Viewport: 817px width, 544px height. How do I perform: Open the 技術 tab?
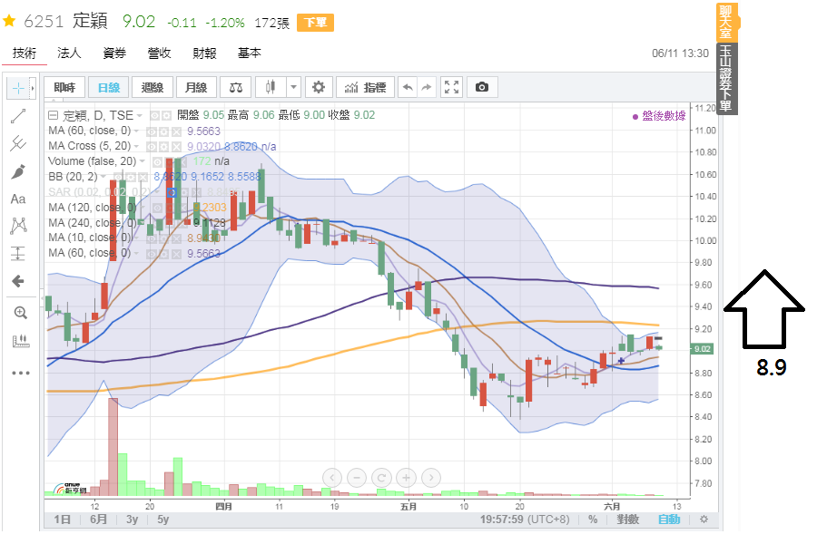point(25,53)
